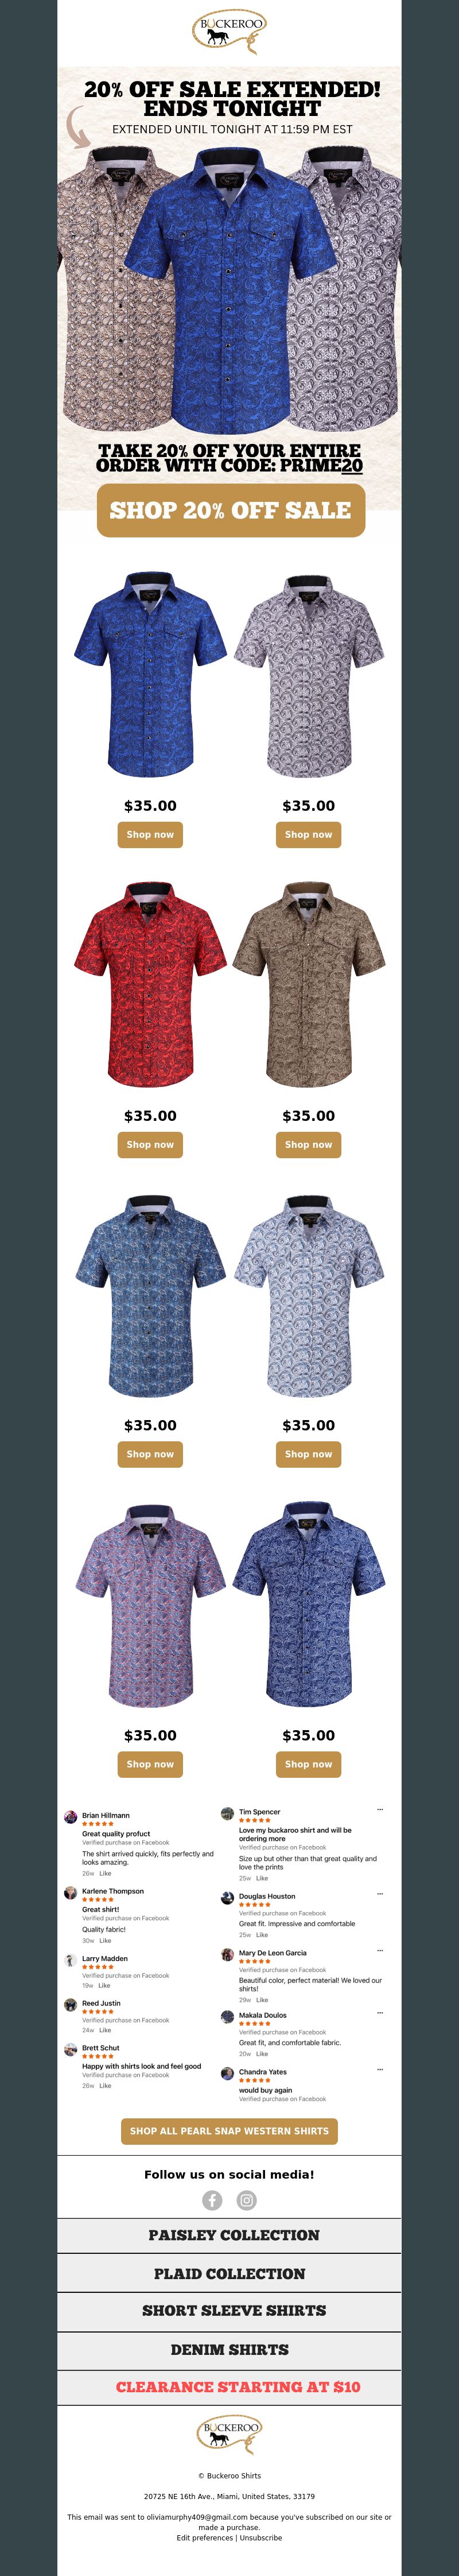Click the Edit preferences link
Image resolution: width=459 pixels, height=2576 pixels.
(205, 2538)
